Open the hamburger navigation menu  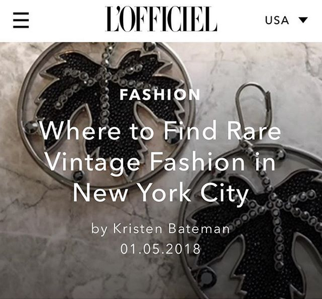click(x=21, y=20)
